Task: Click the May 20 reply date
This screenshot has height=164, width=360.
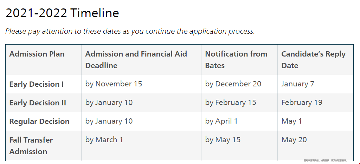Action: point(294,140)
